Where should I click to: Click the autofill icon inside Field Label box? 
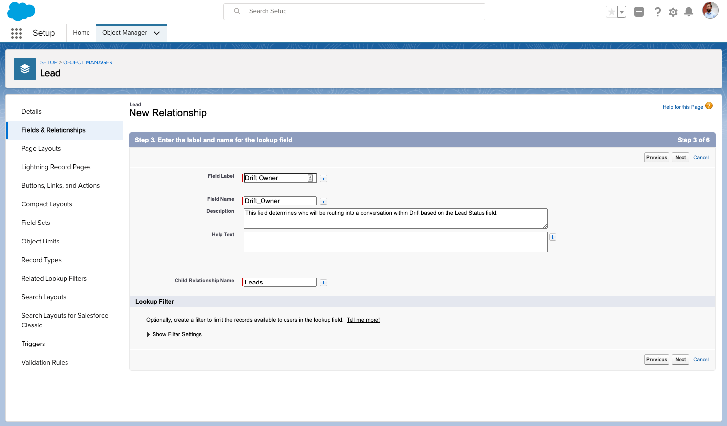pyautogui.click(x=310, y=178)
